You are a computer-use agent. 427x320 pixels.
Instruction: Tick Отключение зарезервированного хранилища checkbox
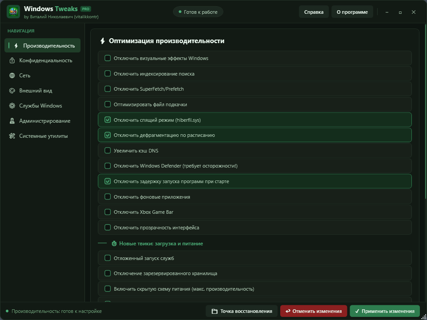(x=108, y=273)
